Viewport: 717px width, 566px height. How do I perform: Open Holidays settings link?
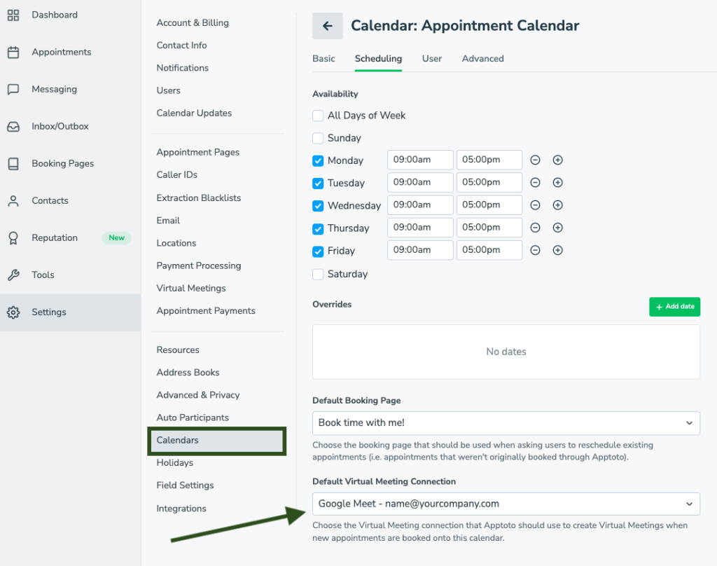tap(175, 463)
